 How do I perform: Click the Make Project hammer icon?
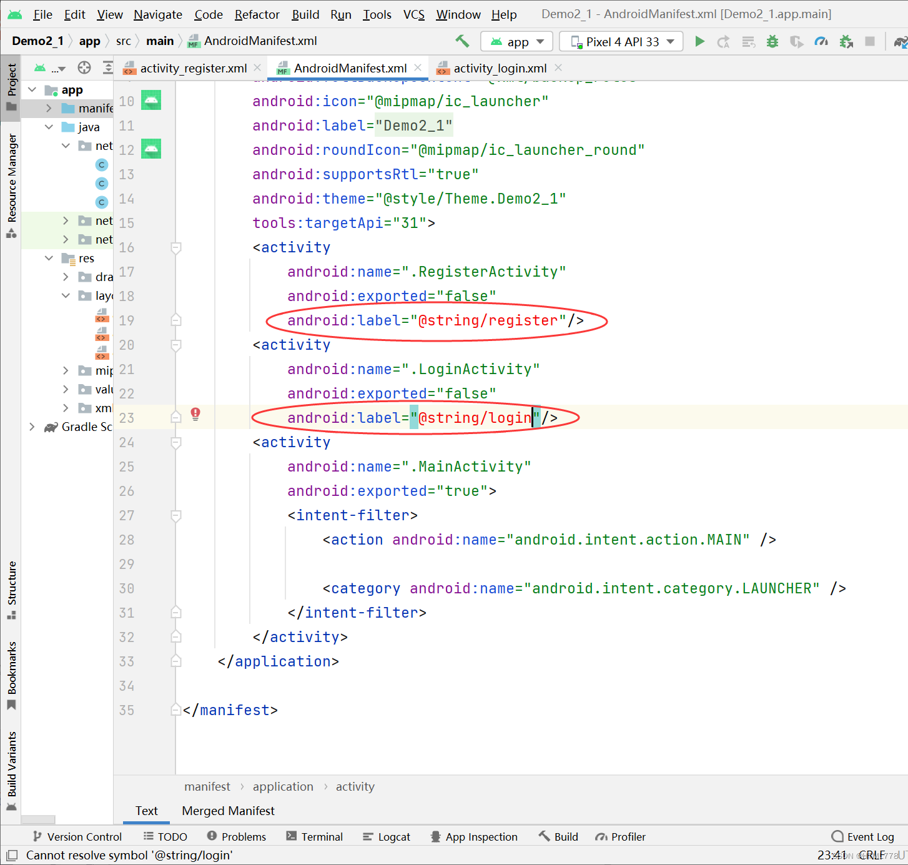tap(462, 41)
